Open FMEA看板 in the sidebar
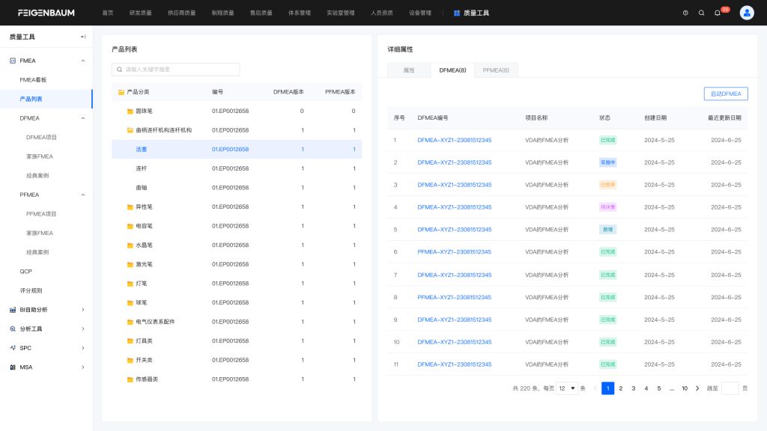Image resolution: width=767 pixels, height=431 pixels. pyautogui.click(x=33, y=80)
